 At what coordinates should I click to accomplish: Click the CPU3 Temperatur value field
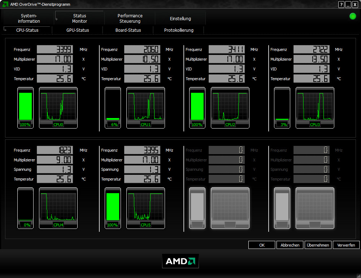(311, 79)
